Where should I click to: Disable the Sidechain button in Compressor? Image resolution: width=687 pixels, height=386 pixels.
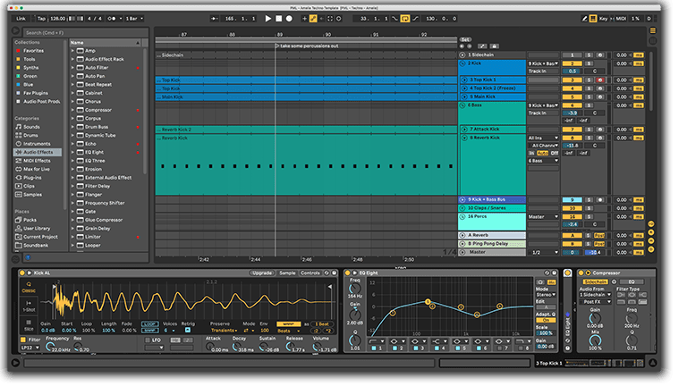[x=596, y=281]
